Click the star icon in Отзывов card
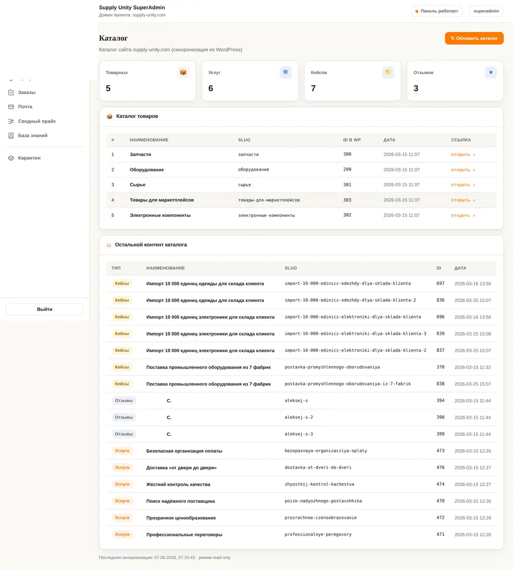This screenshot has width=513, height=570. [490, 72]
